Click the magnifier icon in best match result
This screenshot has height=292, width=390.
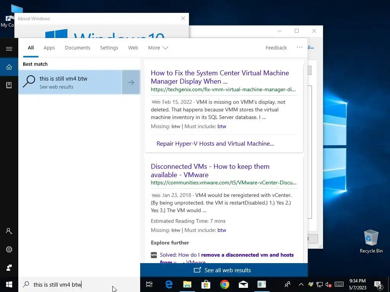pos(29,81)
